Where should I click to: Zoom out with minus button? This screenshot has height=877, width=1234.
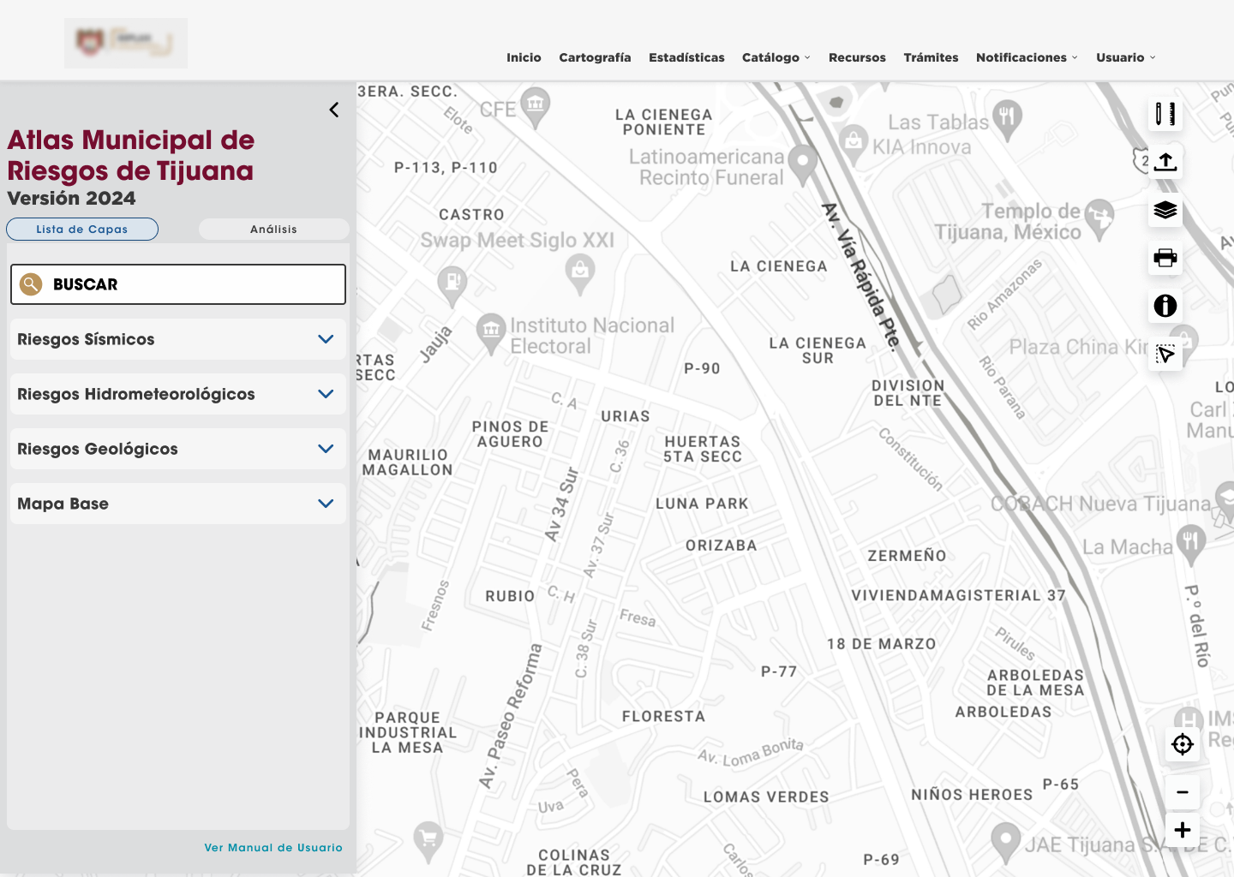coord(1183,792)
